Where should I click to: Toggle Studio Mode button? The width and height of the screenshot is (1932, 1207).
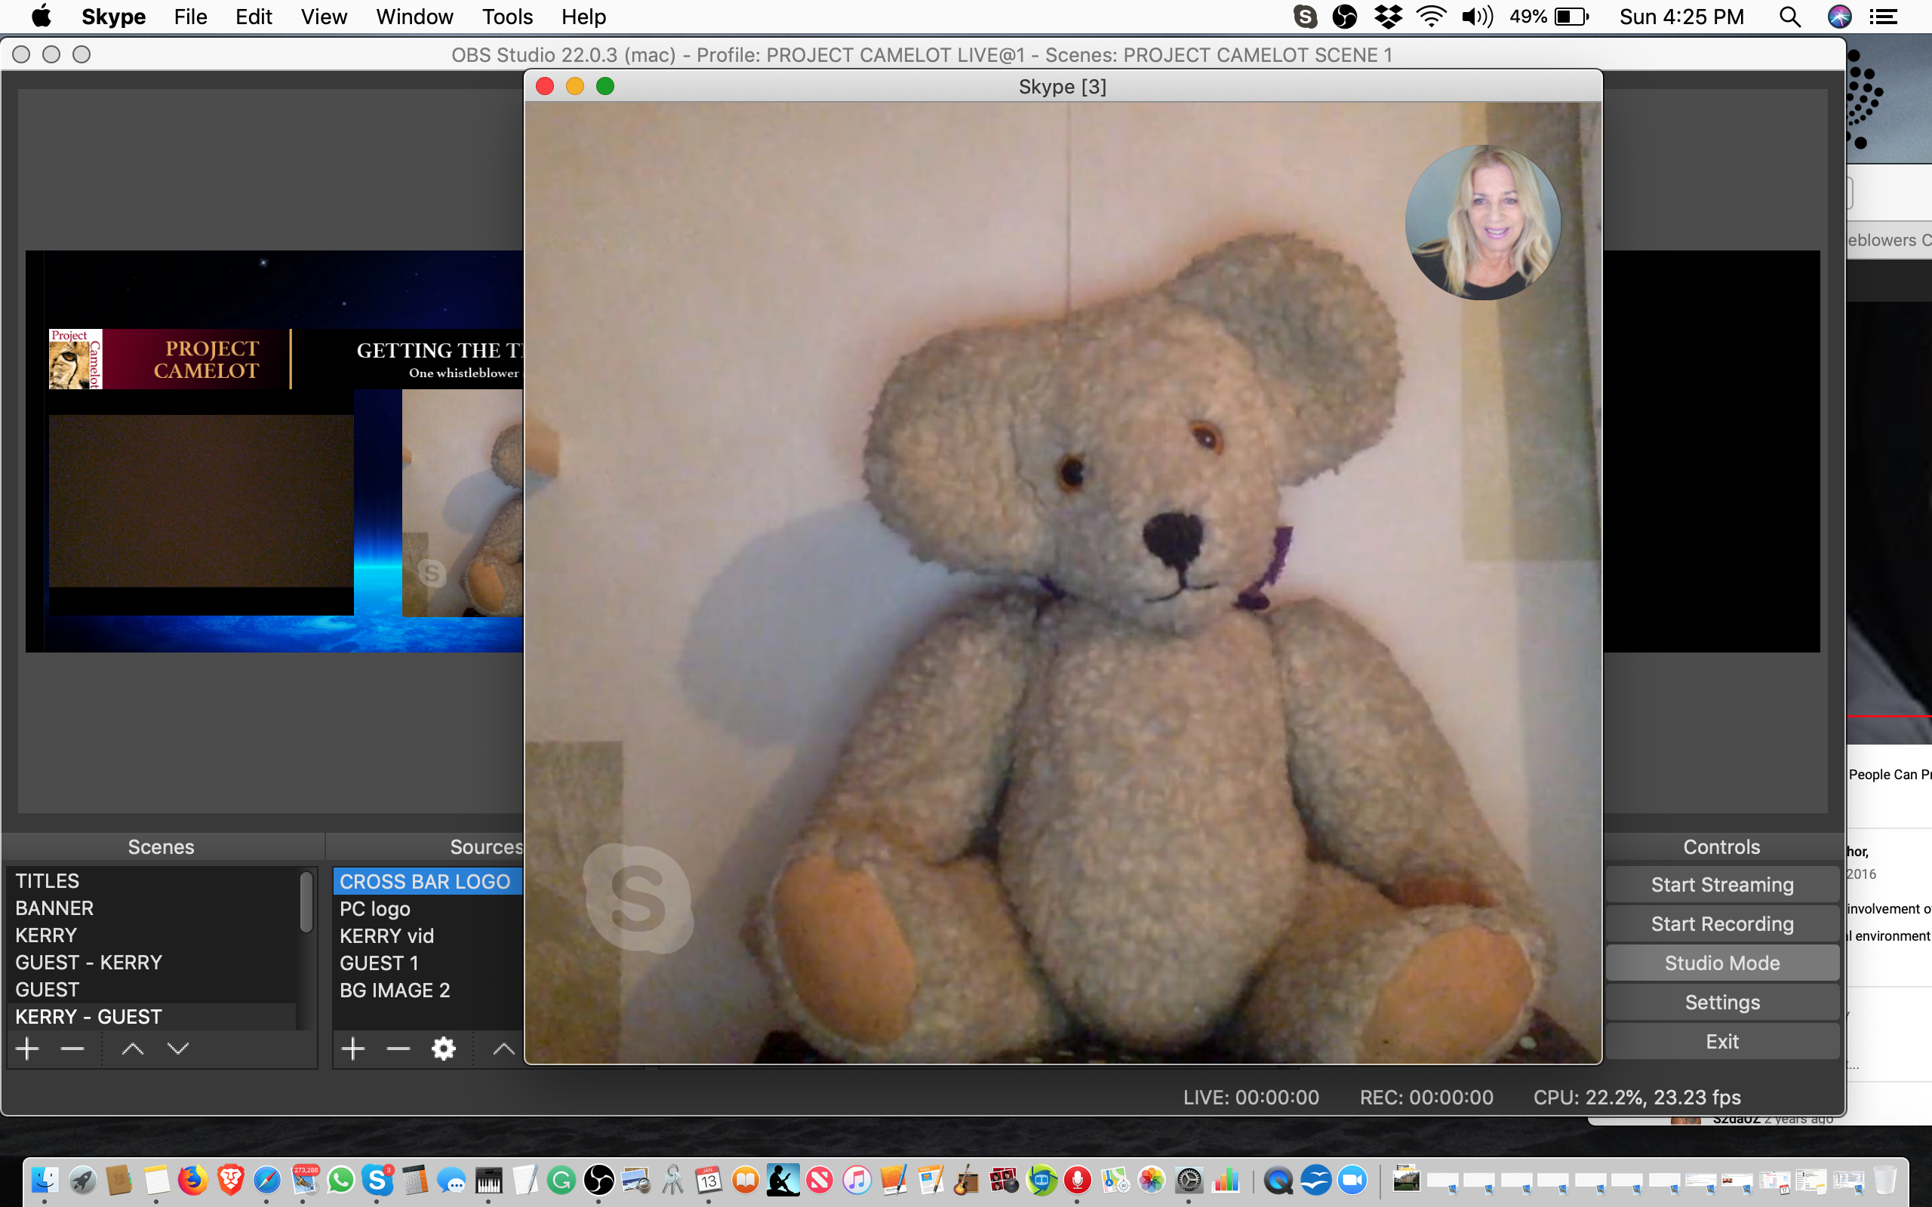click(1722, 963)
